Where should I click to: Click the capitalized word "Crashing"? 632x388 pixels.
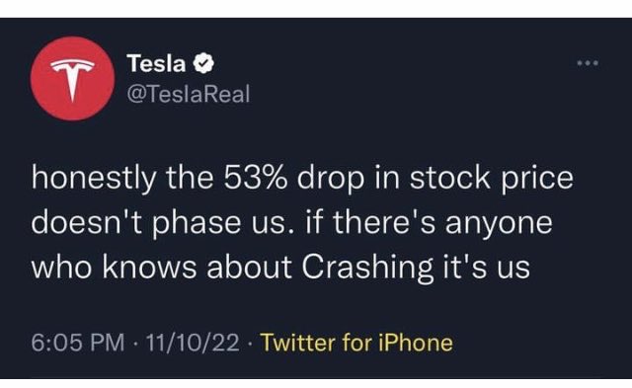(x=367, y=268)
